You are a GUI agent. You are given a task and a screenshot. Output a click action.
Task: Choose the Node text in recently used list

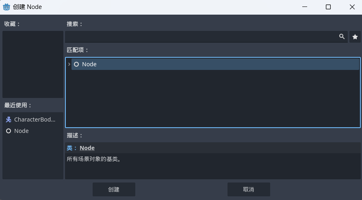click(x=22, y=131)
